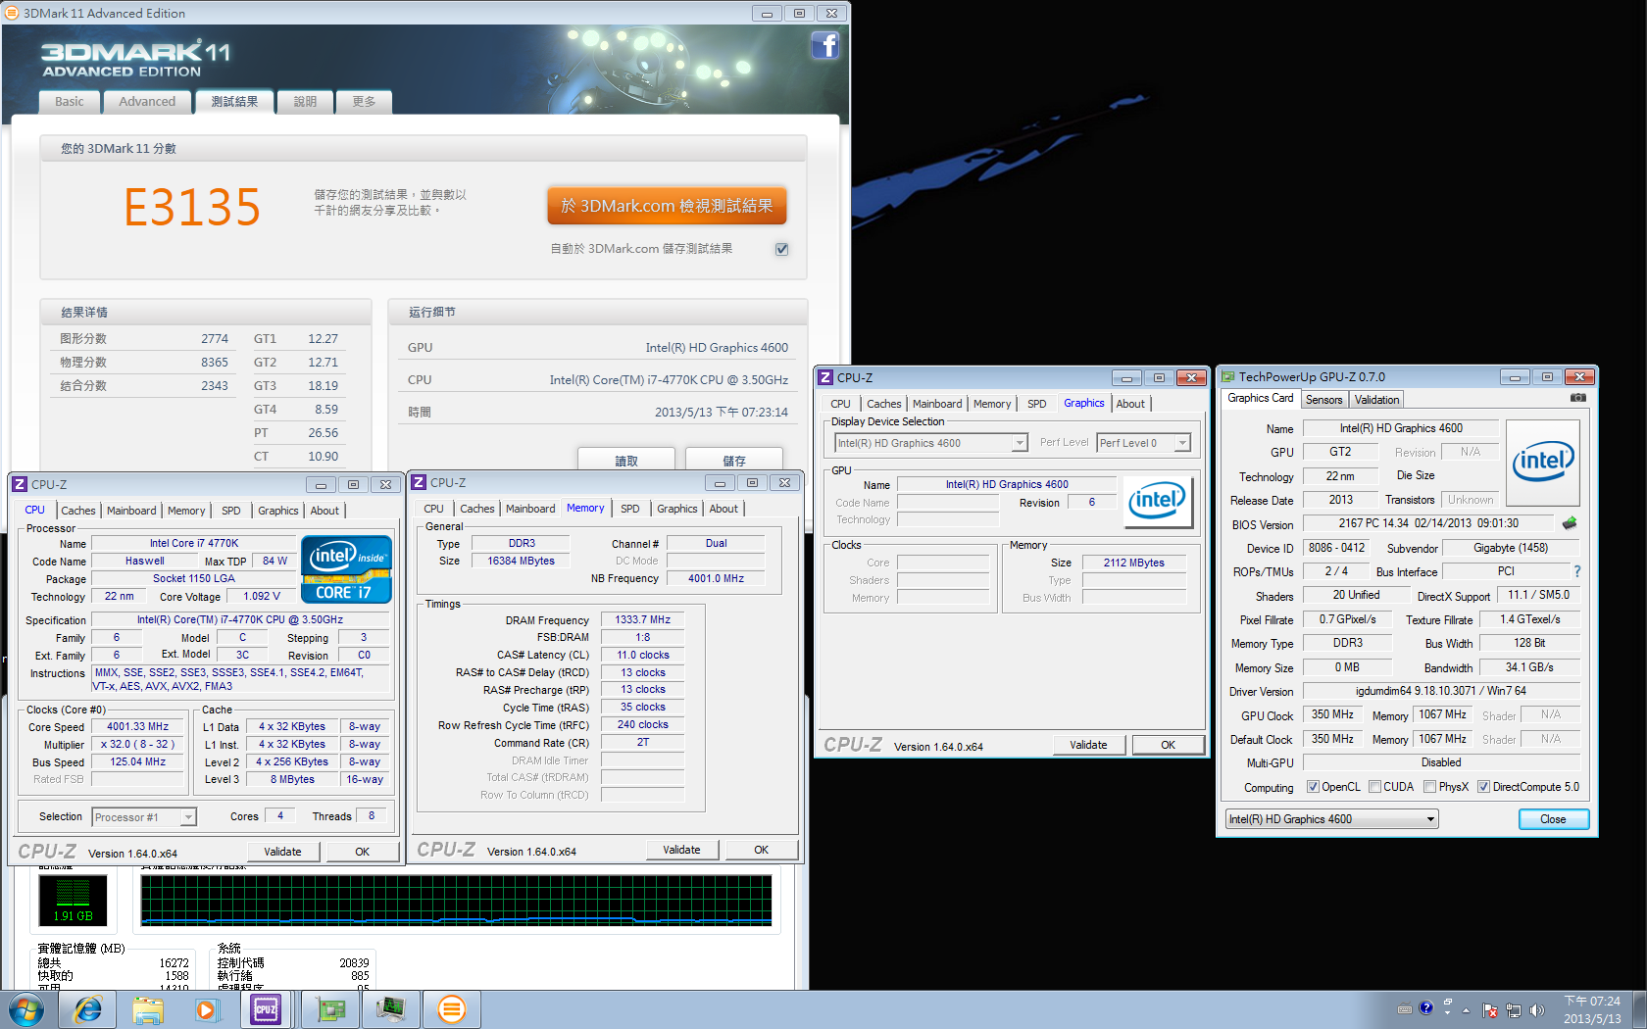Screen dimensions: 1647x1029
Task: Toggle CUDA checkbox in GPU-Z
Action: tap(1375, 786)
